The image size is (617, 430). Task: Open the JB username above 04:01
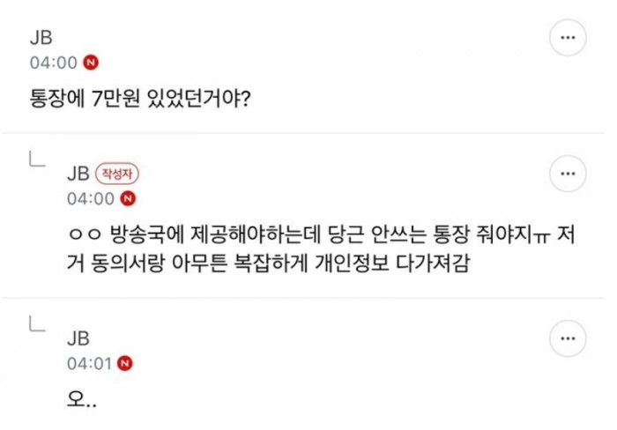point(78,338)
